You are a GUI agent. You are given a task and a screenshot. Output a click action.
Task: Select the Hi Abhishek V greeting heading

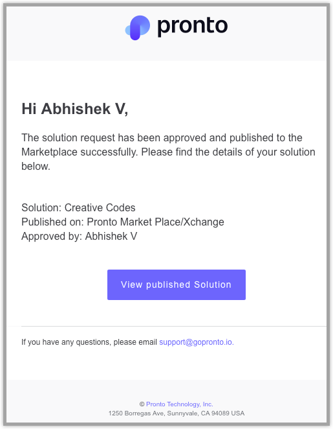click(x=75, y=109)
